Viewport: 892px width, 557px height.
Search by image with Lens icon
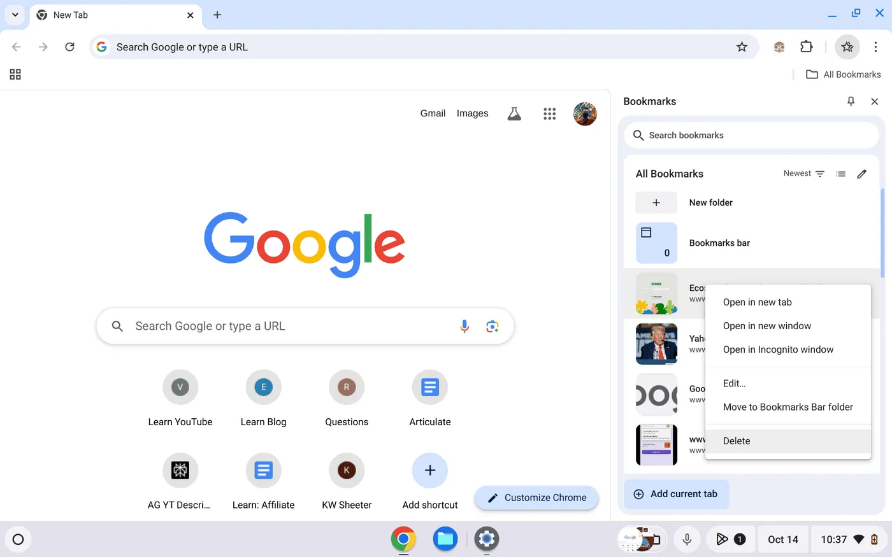click(x=492, y=326)
